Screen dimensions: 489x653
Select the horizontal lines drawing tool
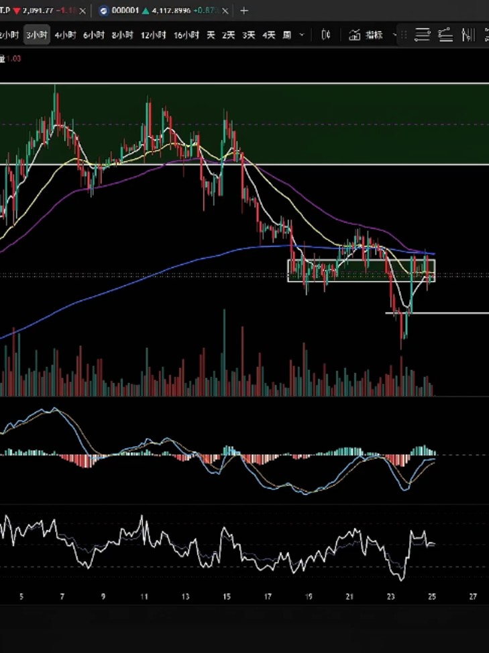click(x=422, y=36)
